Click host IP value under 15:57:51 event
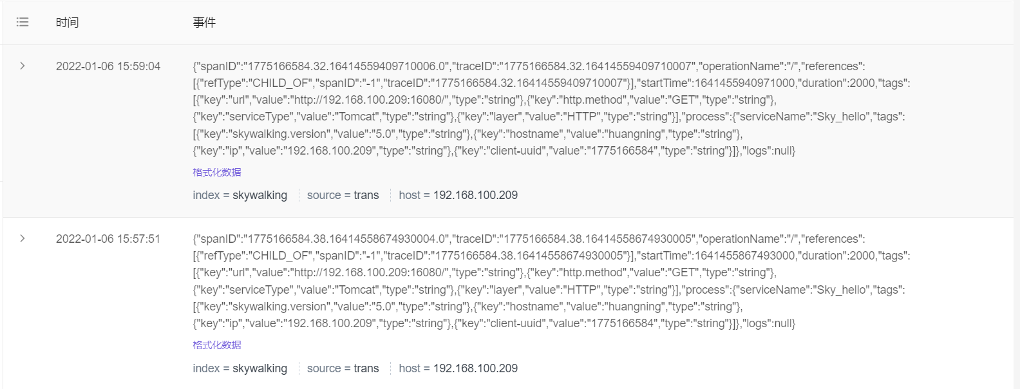1020x389 pixels. 475,368
